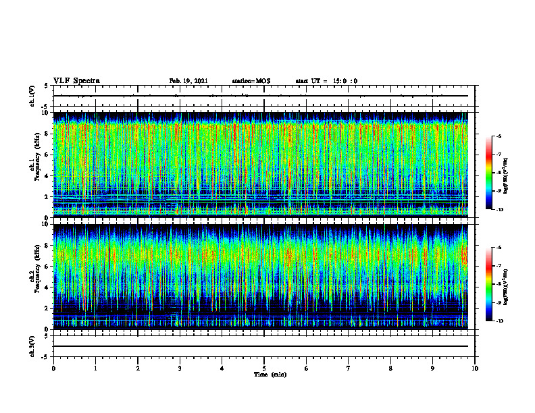Click the "5" tick on ch.1(V) axis
Viewport: 535px width, 413px height.
46,86
